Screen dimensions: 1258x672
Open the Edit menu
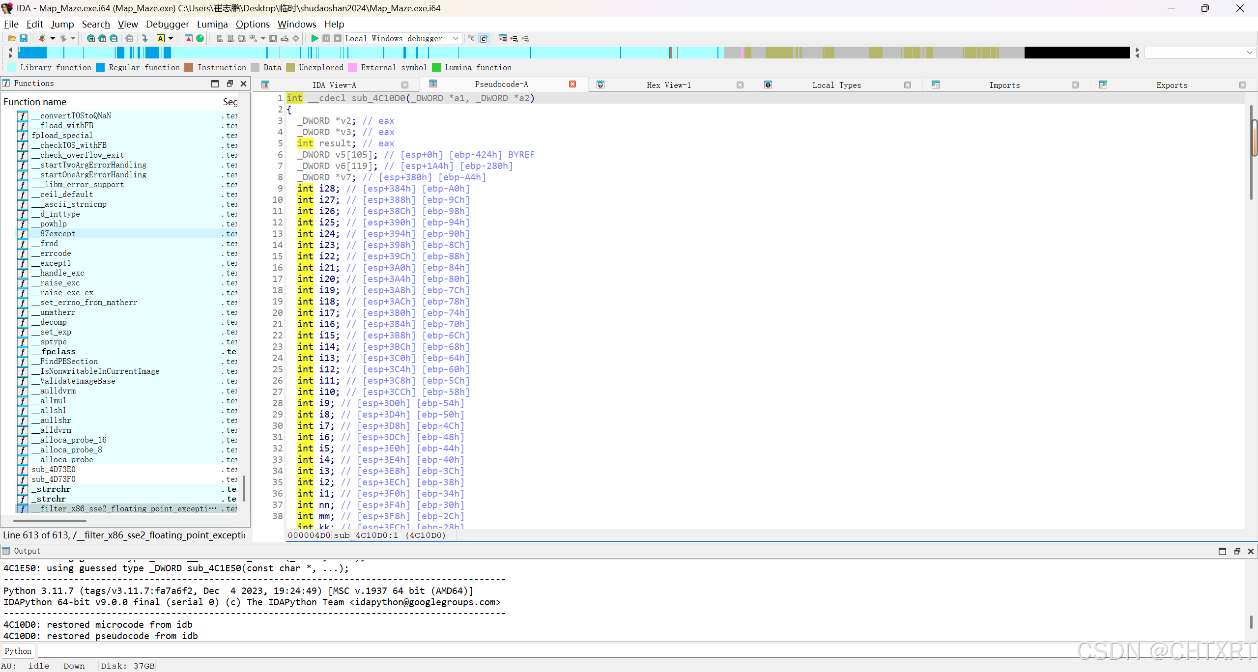[x=34, y=24]
